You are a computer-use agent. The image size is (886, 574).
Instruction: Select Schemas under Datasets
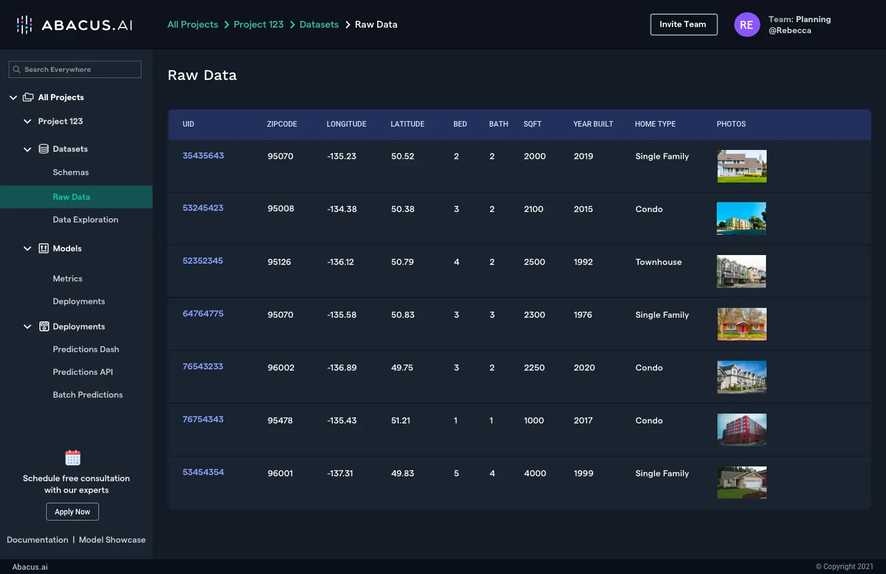(71, 172)
